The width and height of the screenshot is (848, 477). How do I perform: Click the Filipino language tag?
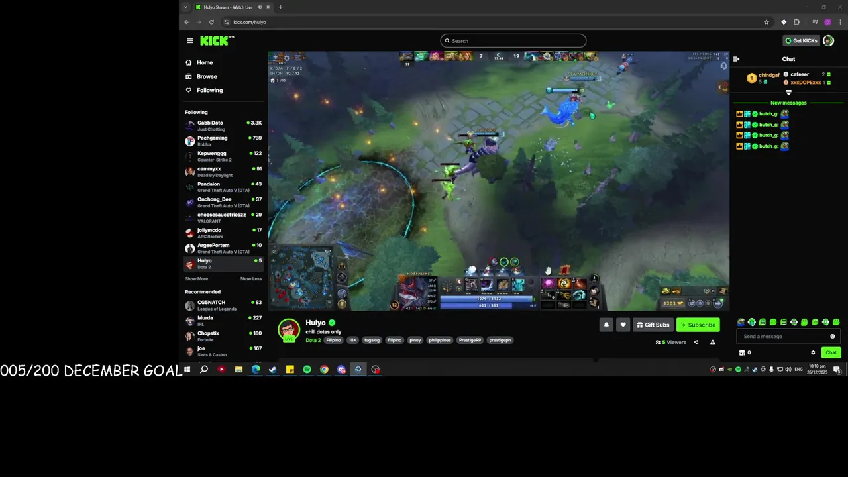333,340
